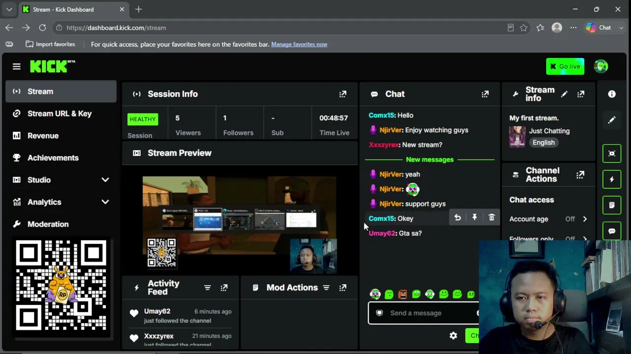Pick the first emote in the quick row
This screenshot has height=354, width=631.
pos(375,294)
